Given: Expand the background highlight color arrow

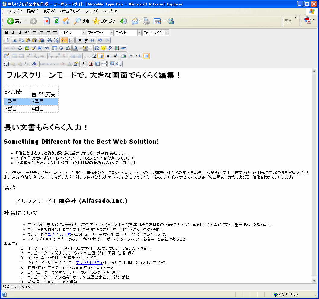Looking at the screenshot, I should pyautogui.click(x=91, y=48).
